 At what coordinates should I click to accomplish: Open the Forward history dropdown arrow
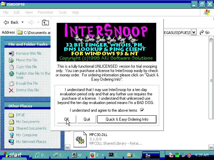point(38,22)
